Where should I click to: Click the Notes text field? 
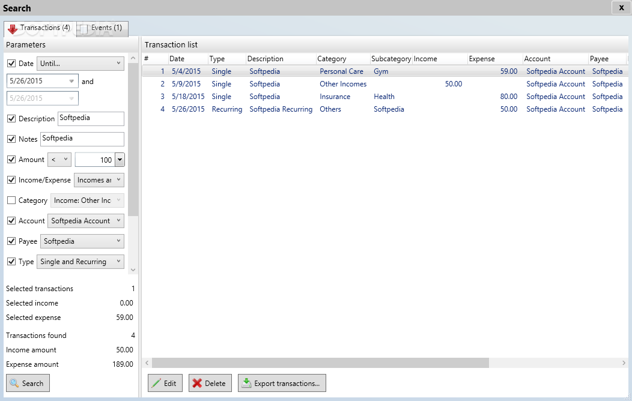82,139
